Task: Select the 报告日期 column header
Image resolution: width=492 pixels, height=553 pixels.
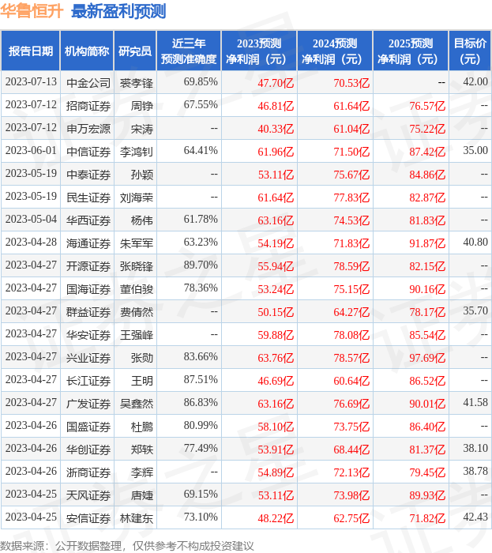Action: click(x=31, y=51)
